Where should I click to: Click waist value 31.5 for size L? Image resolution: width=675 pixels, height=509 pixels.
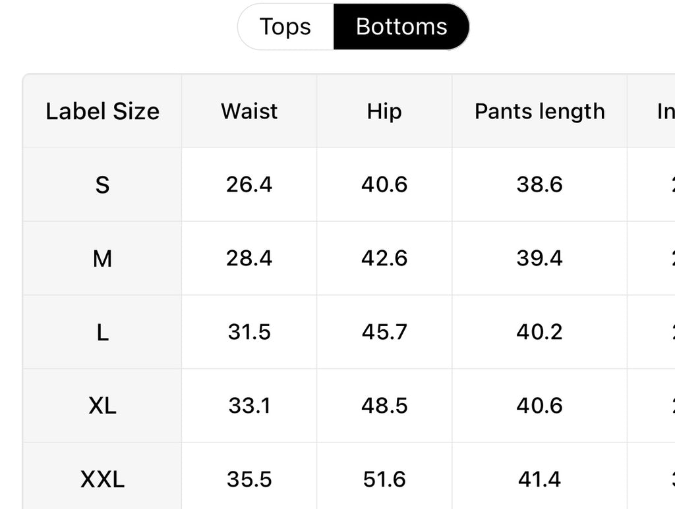point(249,333)
